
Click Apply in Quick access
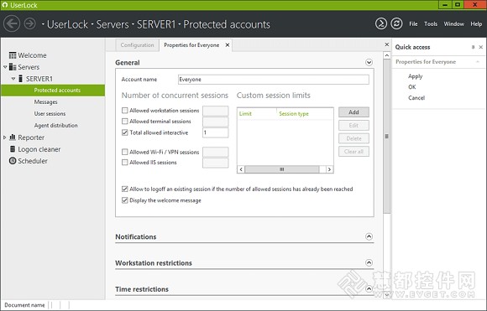pyautogui.click(x=416, y=76)
